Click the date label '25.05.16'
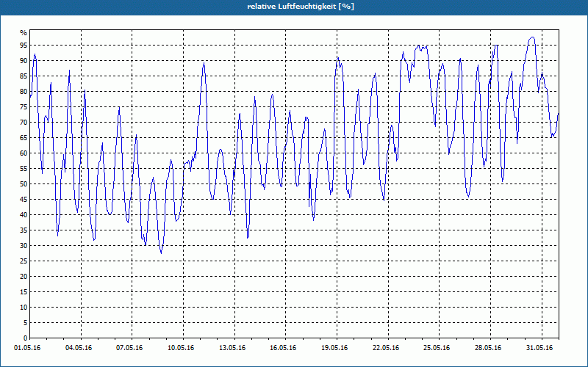588x367 pixels. click(437, 348)
